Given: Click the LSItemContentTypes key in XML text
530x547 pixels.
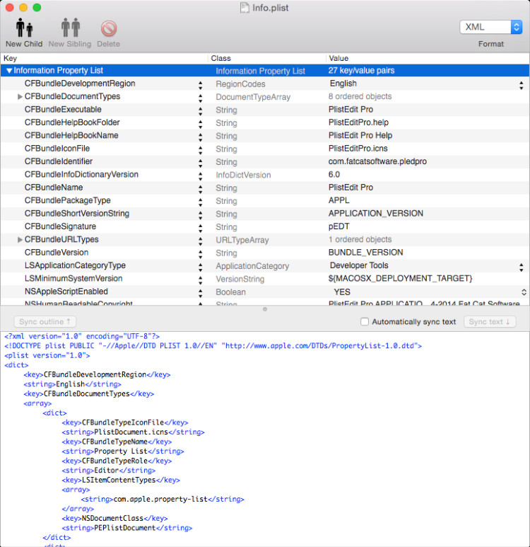Looking at the screenshot, I should (119, 480).
